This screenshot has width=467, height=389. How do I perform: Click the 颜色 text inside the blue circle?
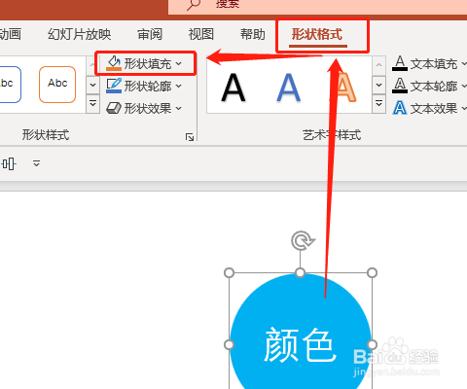(x=299, y=345)
